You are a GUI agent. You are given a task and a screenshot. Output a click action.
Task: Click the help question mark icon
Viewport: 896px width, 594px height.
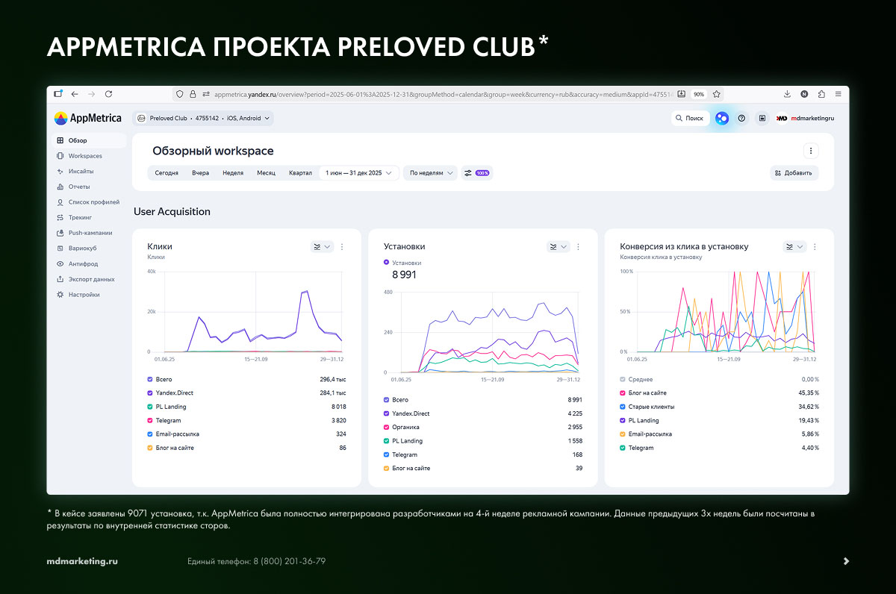[x=741, y=118]
